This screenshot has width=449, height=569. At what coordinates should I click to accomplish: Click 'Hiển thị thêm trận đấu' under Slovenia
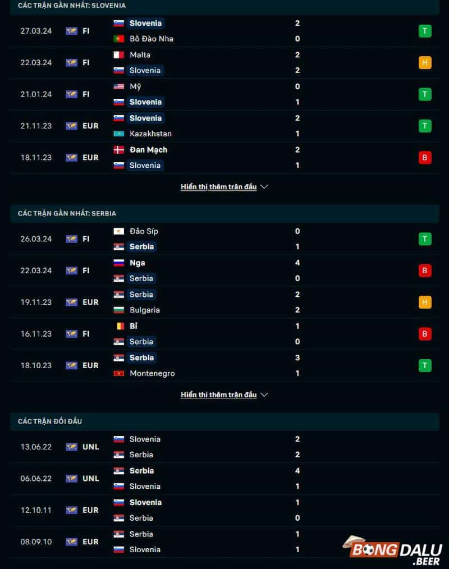point(218,187)
